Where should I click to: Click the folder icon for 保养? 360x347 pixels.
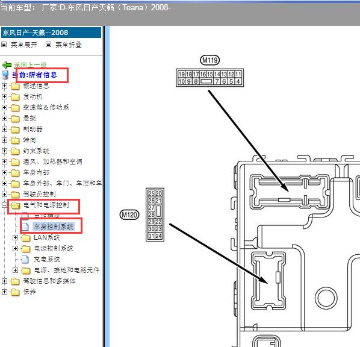coord(15,292)
